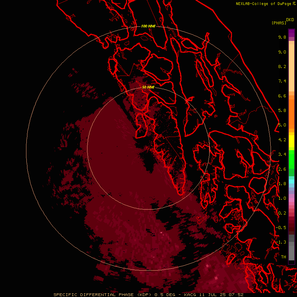Click the -1.3 value on color scale
297x297 pixels.
point(281,242)
